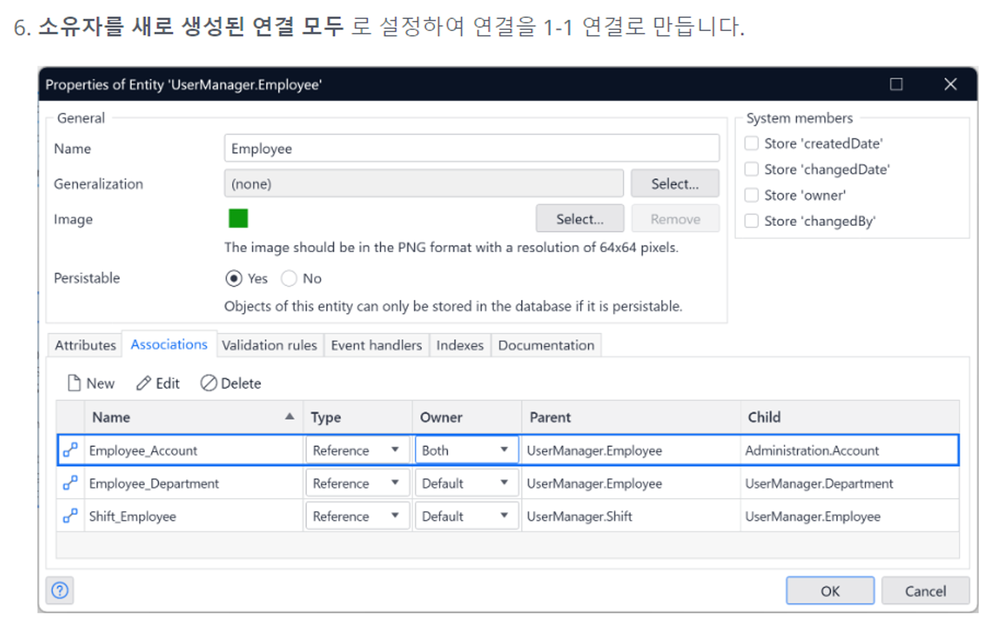
Task: Open the Validation rules tab
Action: pos(269,345)
